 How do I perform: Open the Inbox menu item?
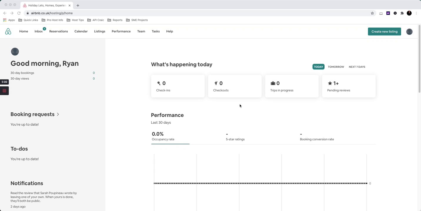(x=39, y=31)
